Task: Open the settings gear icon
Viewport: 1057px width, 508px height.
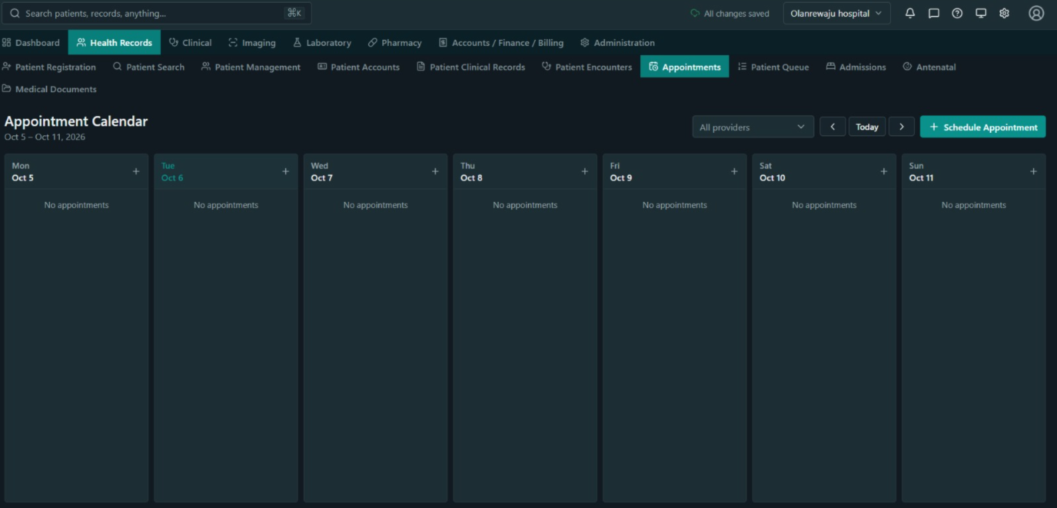Action: 1004,13
